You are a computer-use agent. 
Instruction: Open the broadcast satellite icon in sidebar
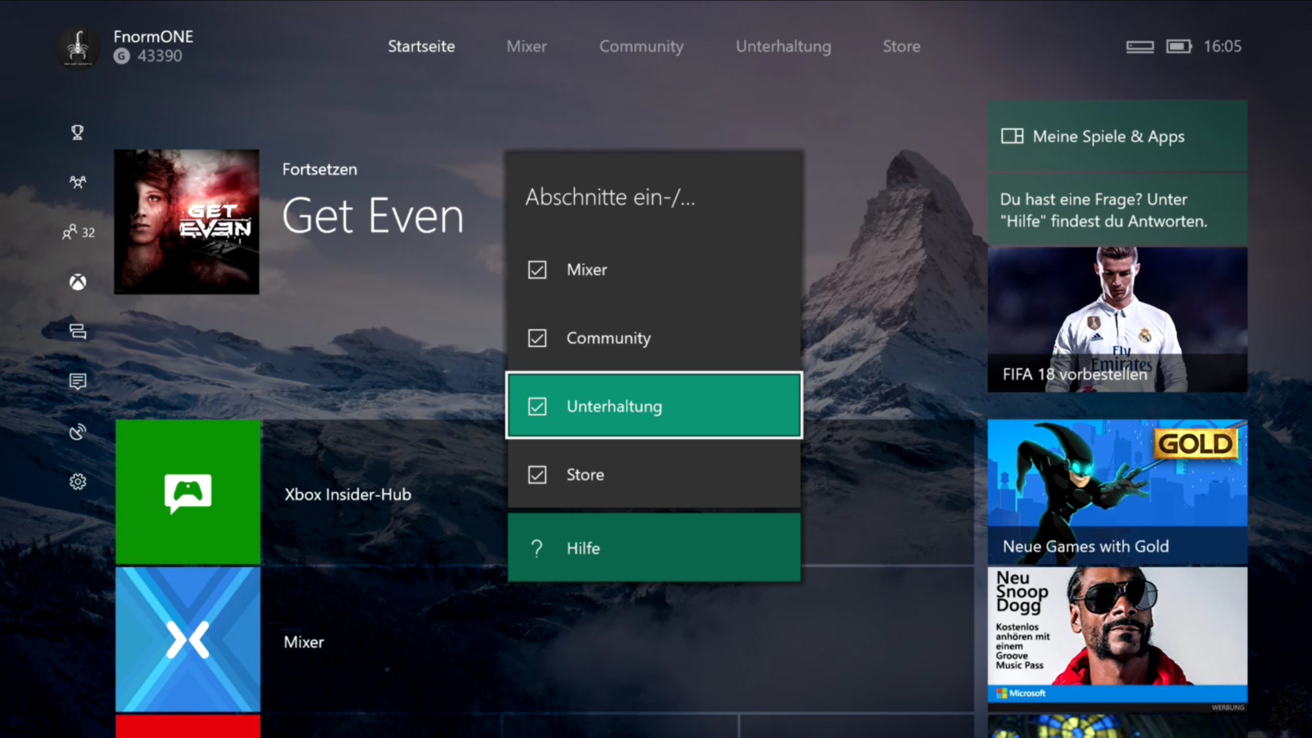pos(77,432)
